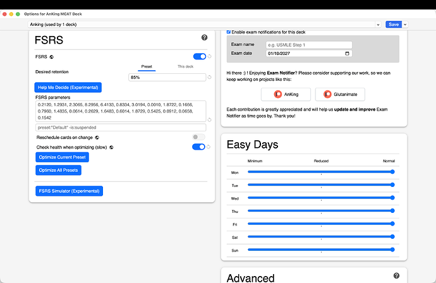This screenshot has height=283, width=436.
Task: Revert FSRS parameters to default
Action: 209,120
